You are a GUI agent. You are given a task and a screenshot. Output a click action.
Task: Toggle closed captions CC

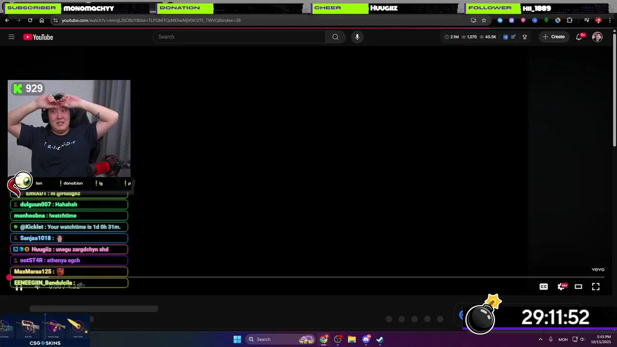point(544,287)
